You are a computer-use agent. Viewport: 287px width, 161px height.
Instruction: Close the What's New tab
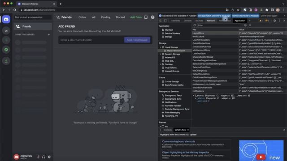[x=188, y=130]
